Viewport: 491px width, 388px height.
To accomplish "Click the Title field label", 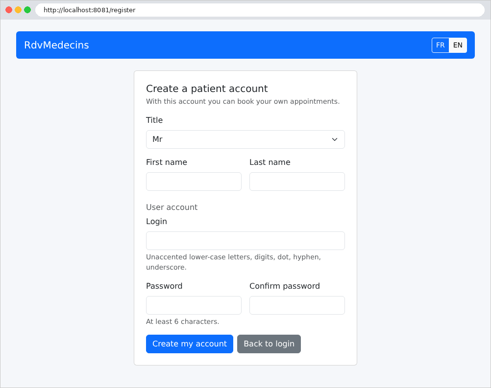I will click(x=154, y=120).
